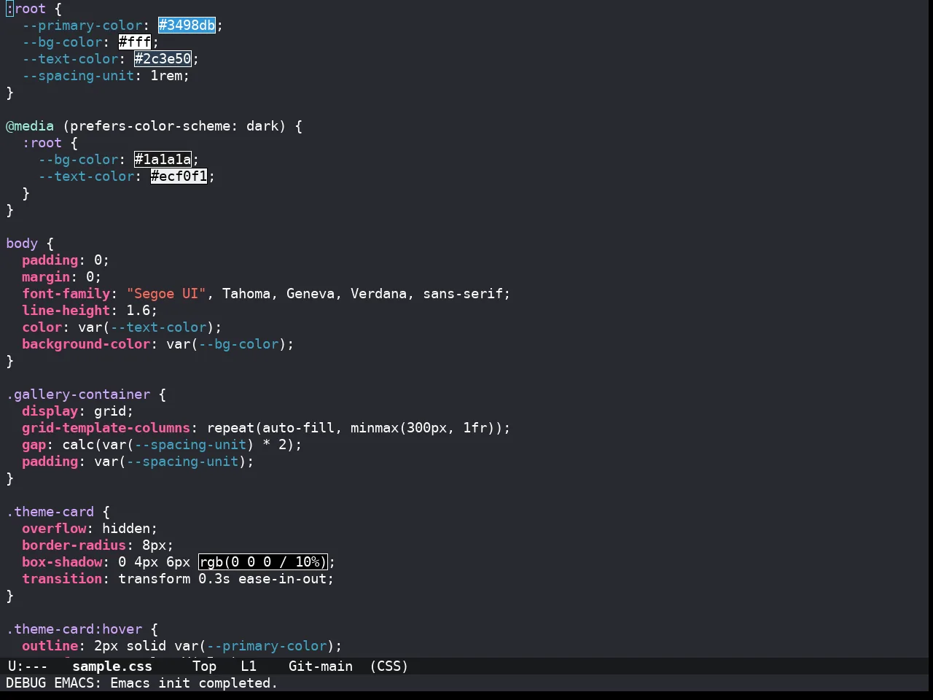933x700 pixels.
Task: Click the L1 line number indicator
Action: coord(249,666)
